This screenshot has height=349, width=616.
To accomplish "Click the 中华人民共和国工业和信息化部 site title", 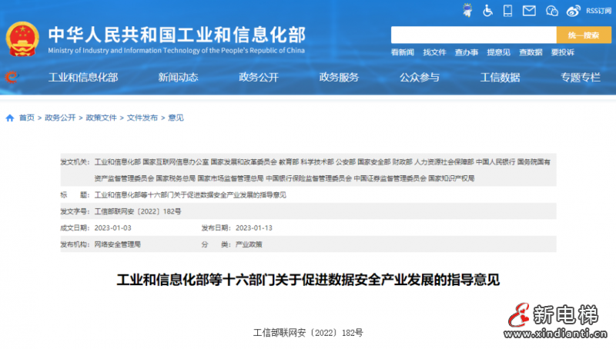I will tap(177, 35).
